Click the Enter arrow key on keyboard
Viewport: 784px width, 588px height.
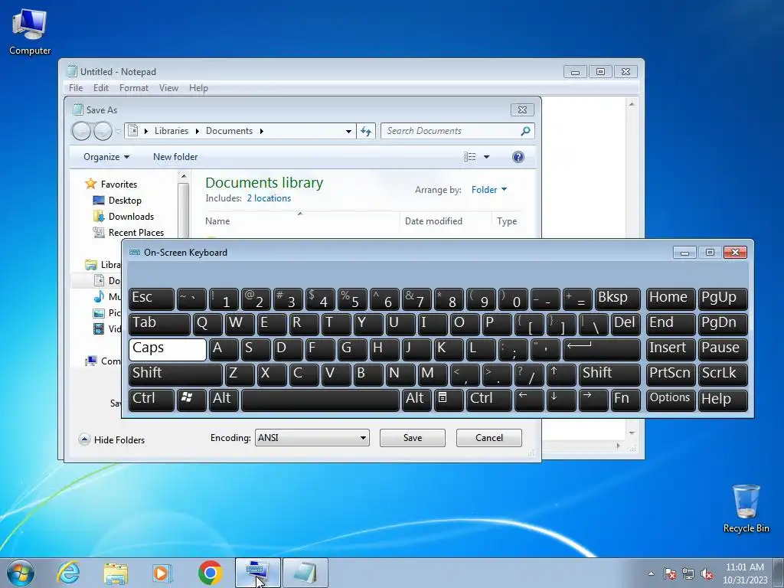(602, 349)
